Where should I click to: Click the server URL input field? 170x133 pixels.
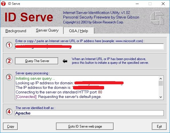tap(89, 46)
